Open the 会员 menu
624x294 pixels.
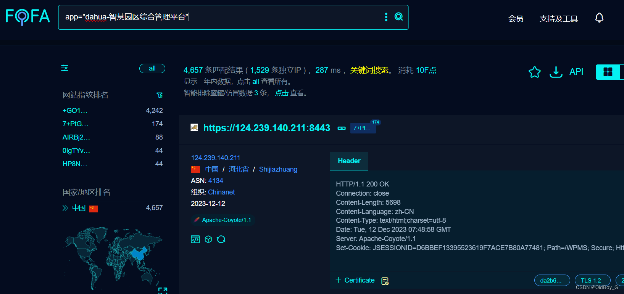click(x=516, y=18)
